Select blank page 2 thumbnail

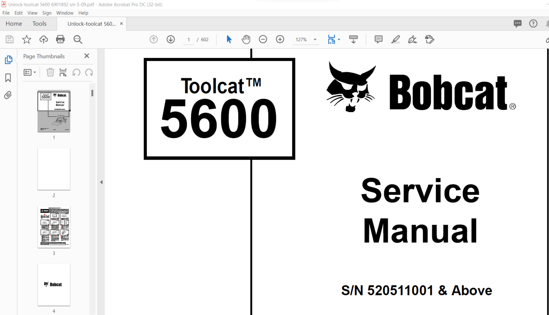point(54,169)
